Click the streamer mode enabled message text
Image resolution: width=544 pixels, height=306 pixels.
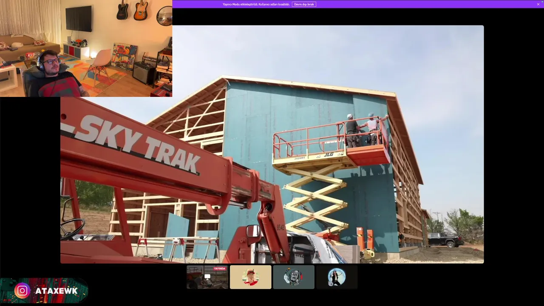tap(256, 4)
